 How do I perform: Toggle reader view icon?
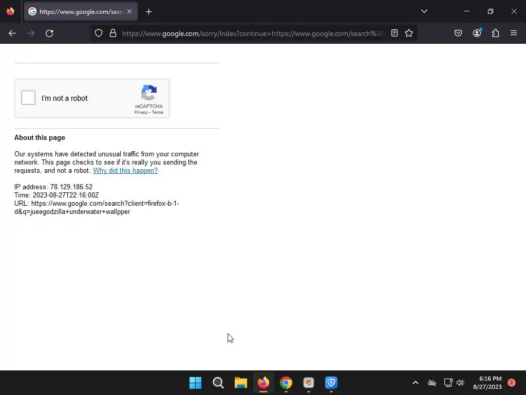394,33
